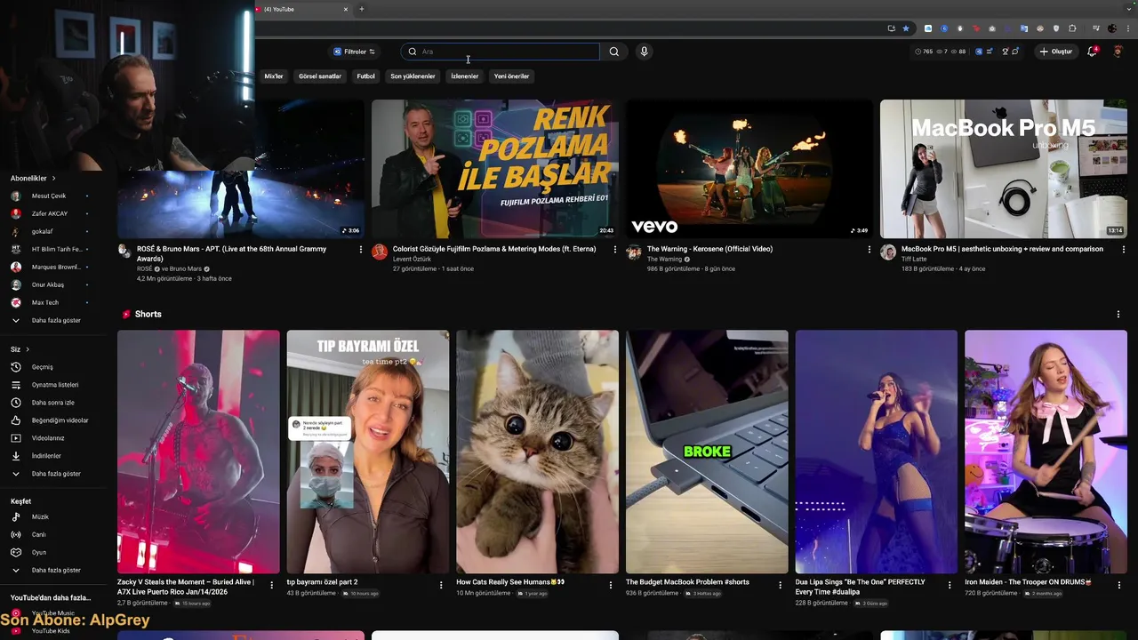Click Tiff Latte channel avatar
Screen dimensions: 1138x640
coord(888,252)
